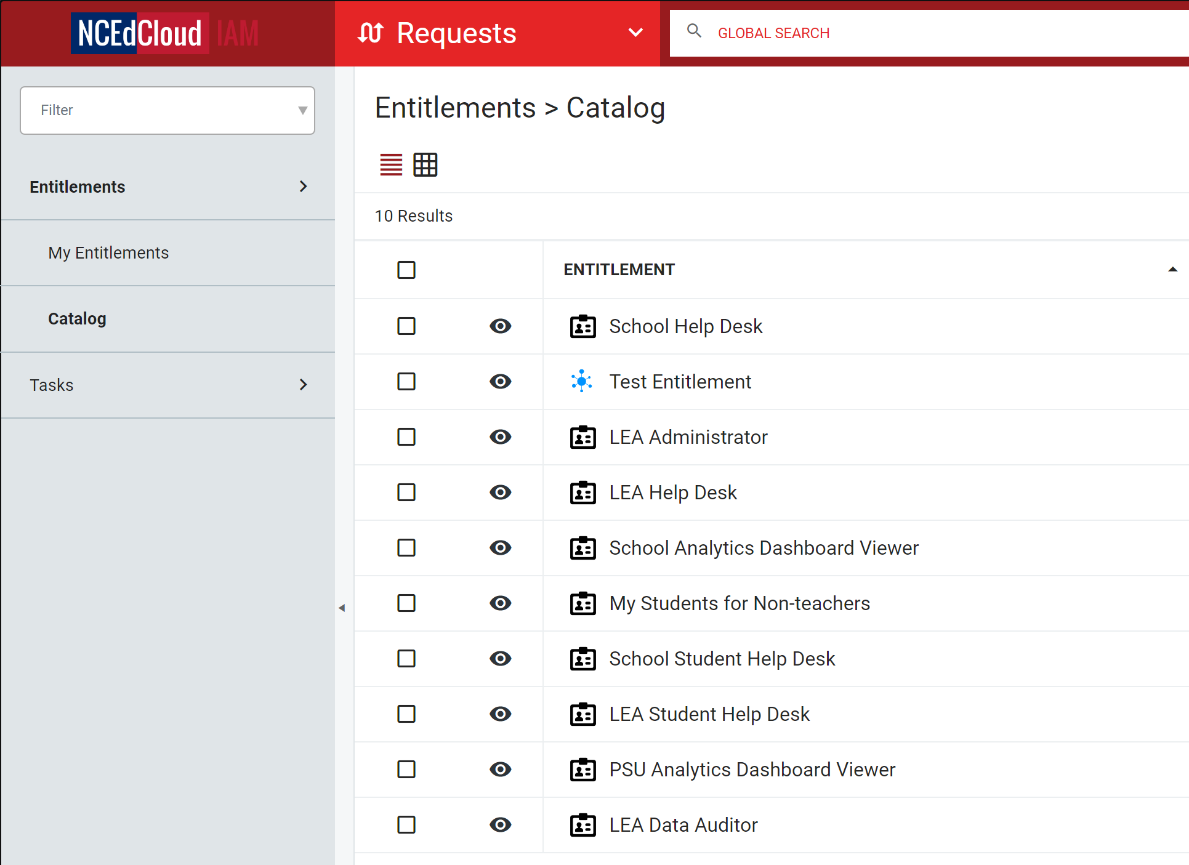
Task: Switch to grid view icon
Action: 425,165
